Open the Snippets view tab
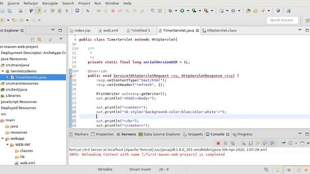Viewport: 310px width, 174px height. (193, 134)
